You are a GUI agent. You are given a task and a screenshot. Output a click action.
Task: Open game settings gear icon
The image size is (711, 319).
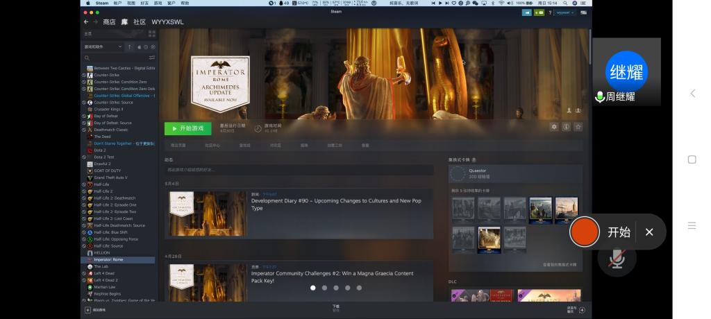point(553,127)
